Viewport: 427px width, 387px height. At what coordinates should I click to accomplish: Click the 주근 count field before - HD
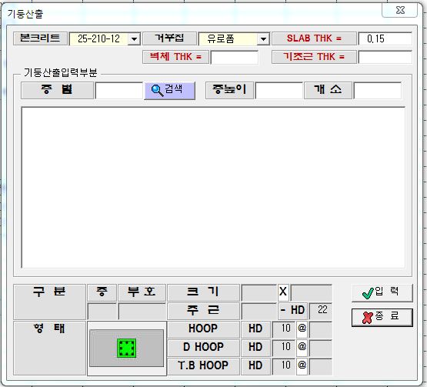coord(259,311)
